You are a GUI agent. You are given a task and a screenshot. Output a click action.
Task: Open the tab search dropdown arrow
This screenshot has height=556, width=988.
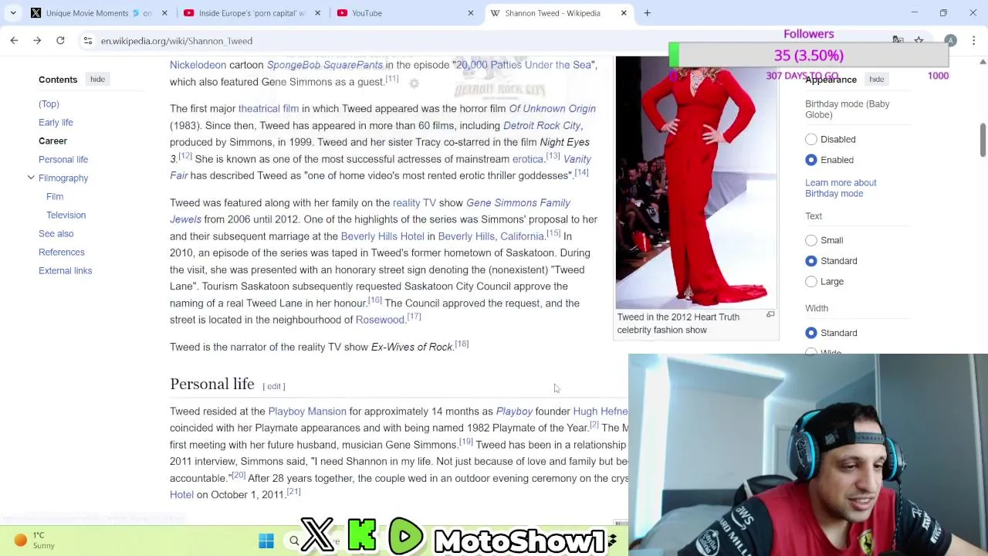[x=14, y=13]
